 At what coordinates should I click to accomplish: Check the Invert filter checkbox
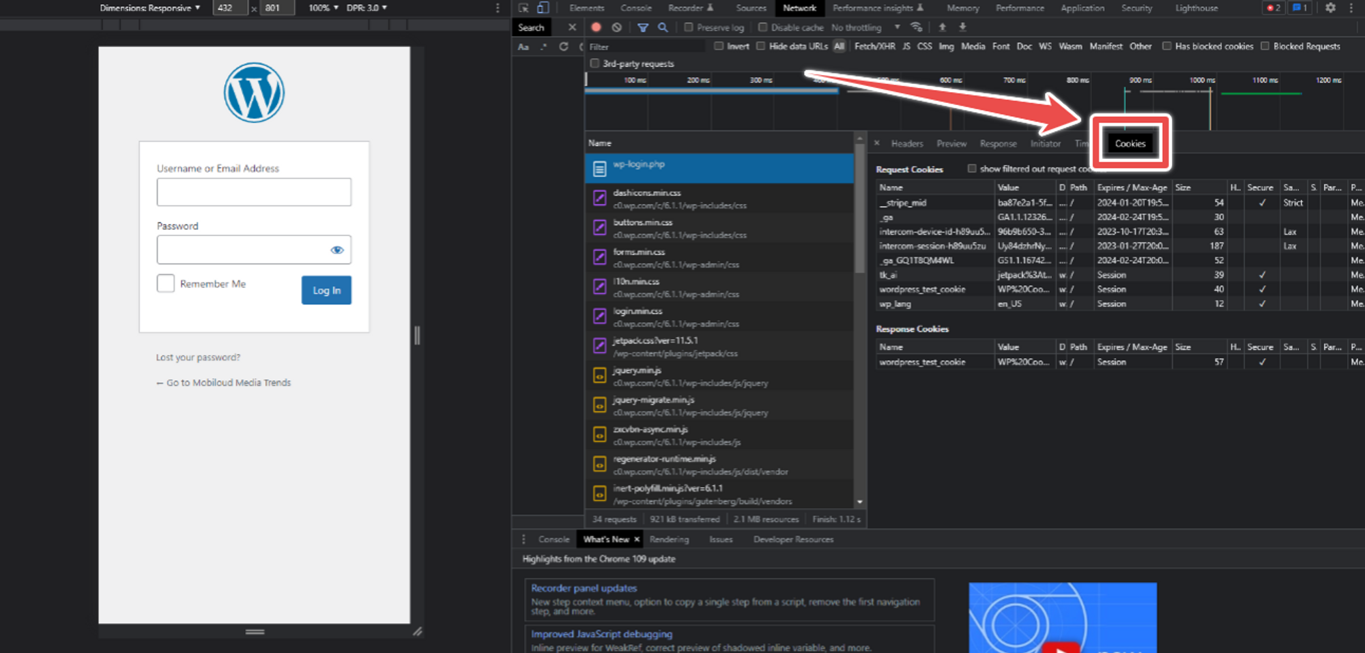719,46
